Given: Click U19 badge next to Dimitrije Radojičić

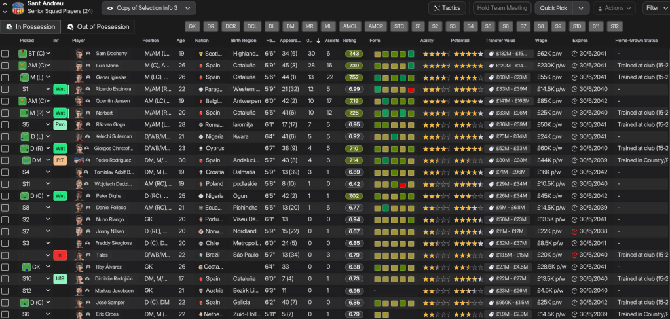Looking at the screenshot, I should coord(60,278).
